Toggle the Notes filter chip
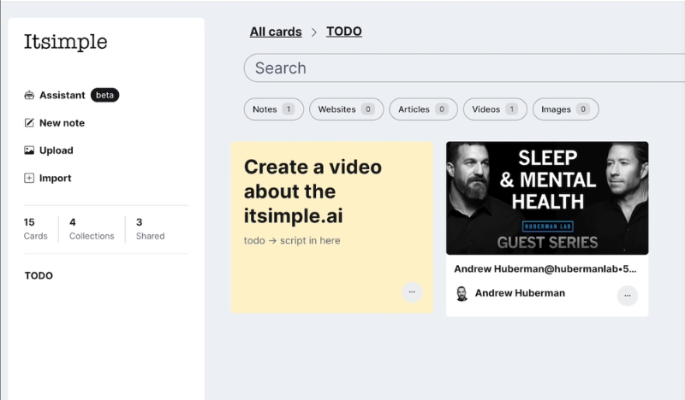This screenshot has height=400, width=685. click(273, 109)
